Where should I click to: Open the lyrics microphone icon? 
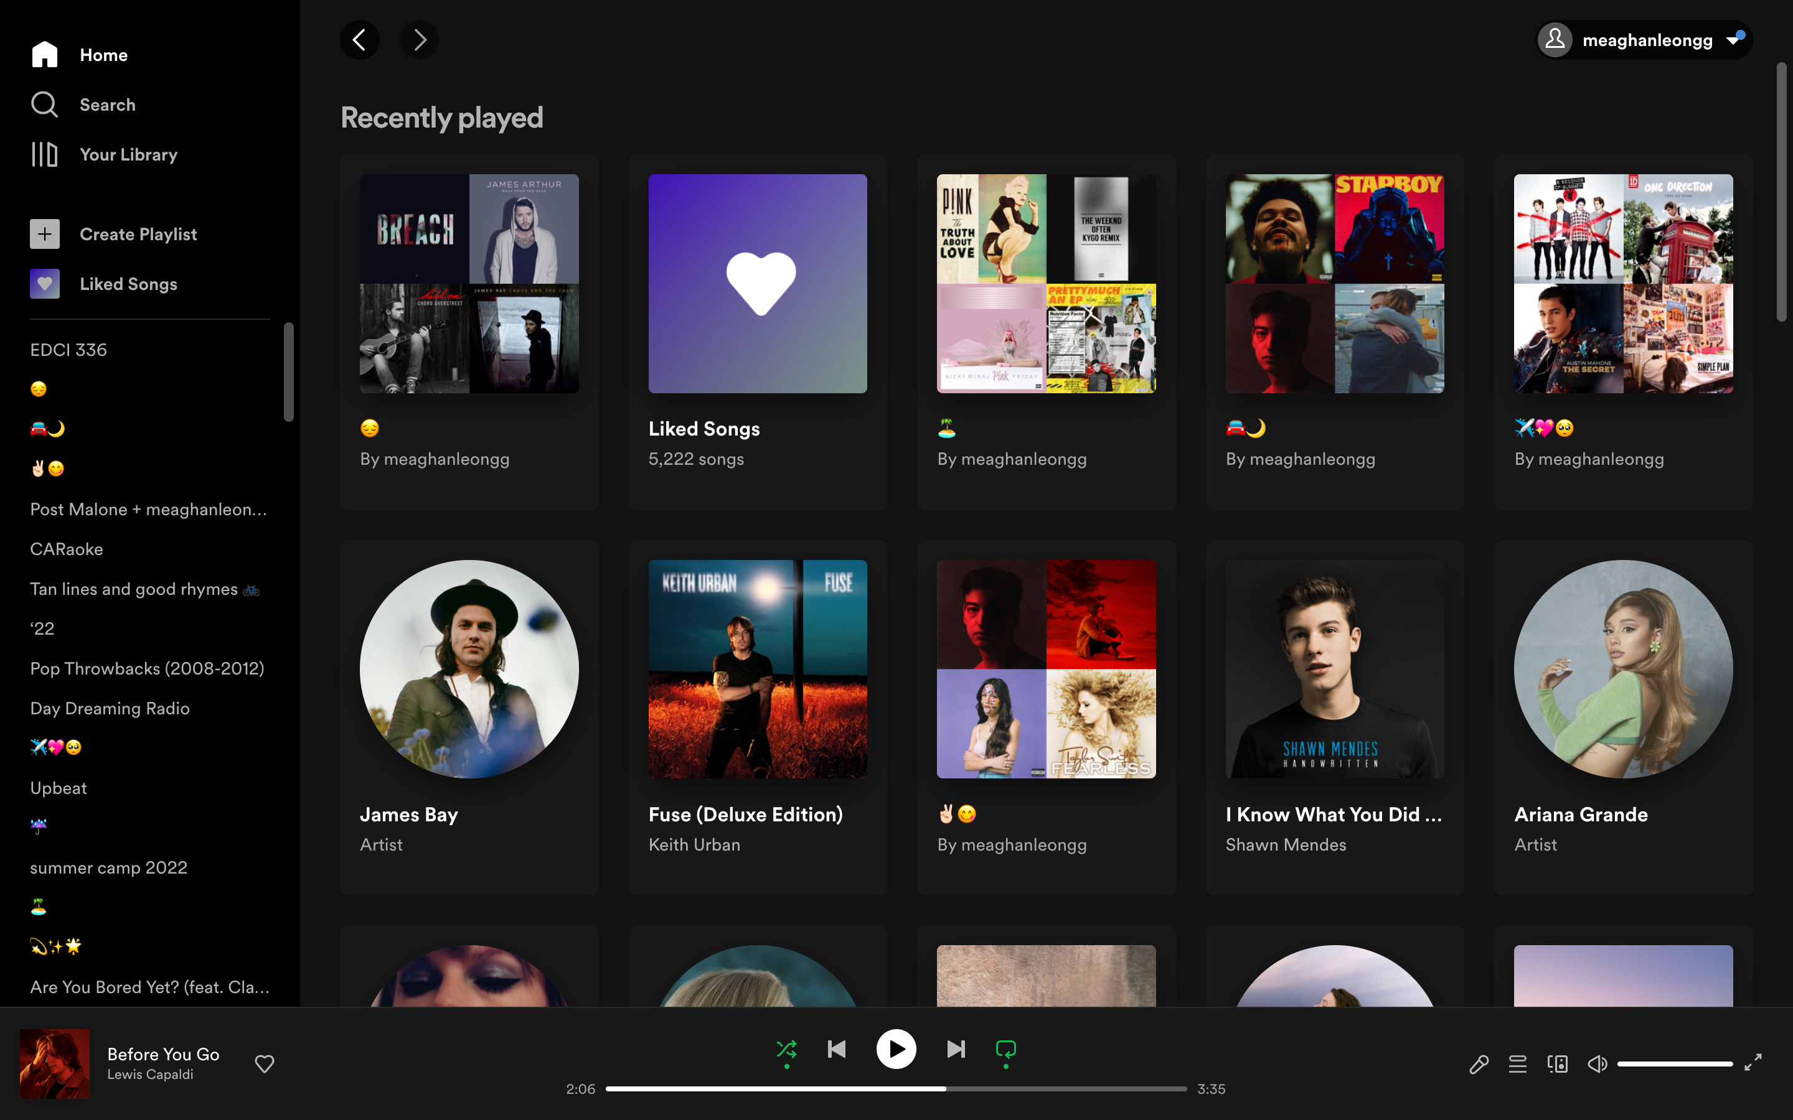pyautogui.click(x=1479, y=1065)
